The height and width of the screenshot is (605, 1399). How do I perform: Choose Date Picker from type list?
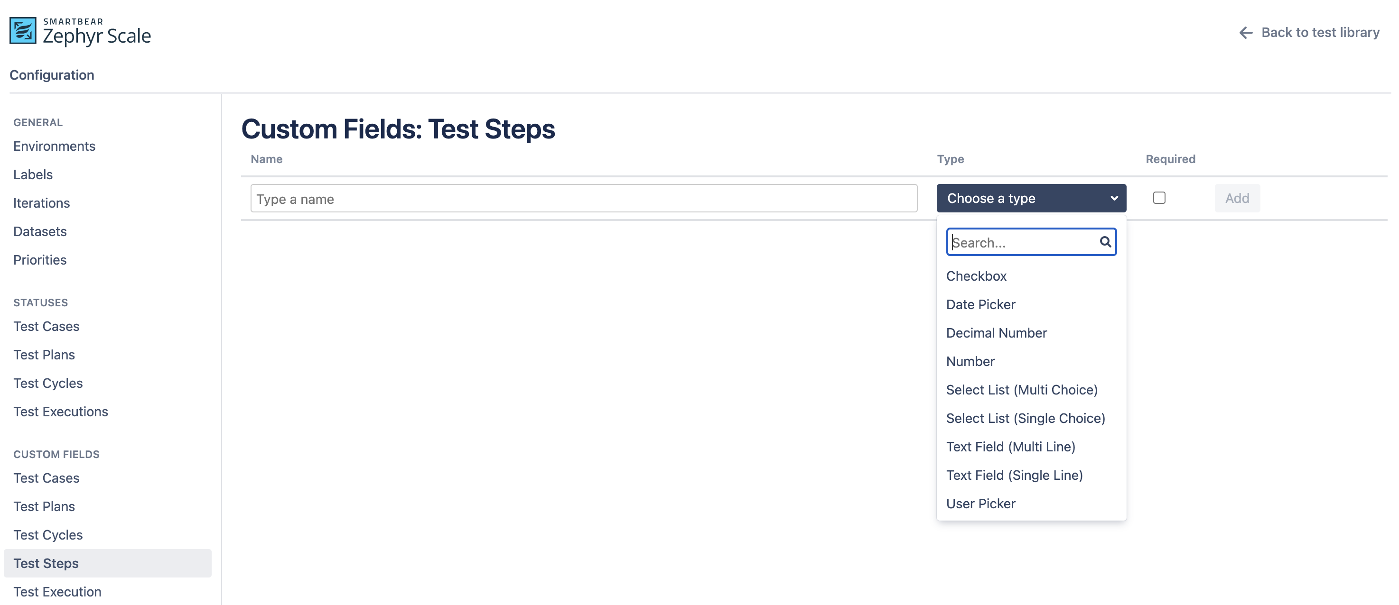[x=980, y=304]
